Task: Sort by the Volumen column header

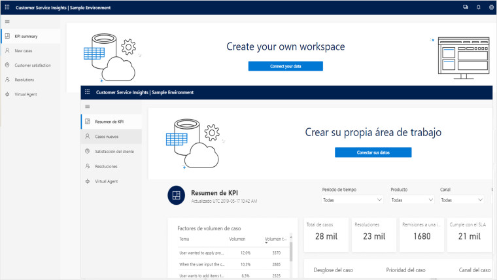Action: point(237,239)
